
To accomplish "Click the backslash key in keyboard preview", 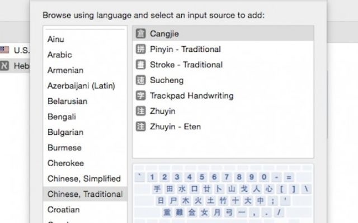I will pyautogui.click(x=306, y=188).
